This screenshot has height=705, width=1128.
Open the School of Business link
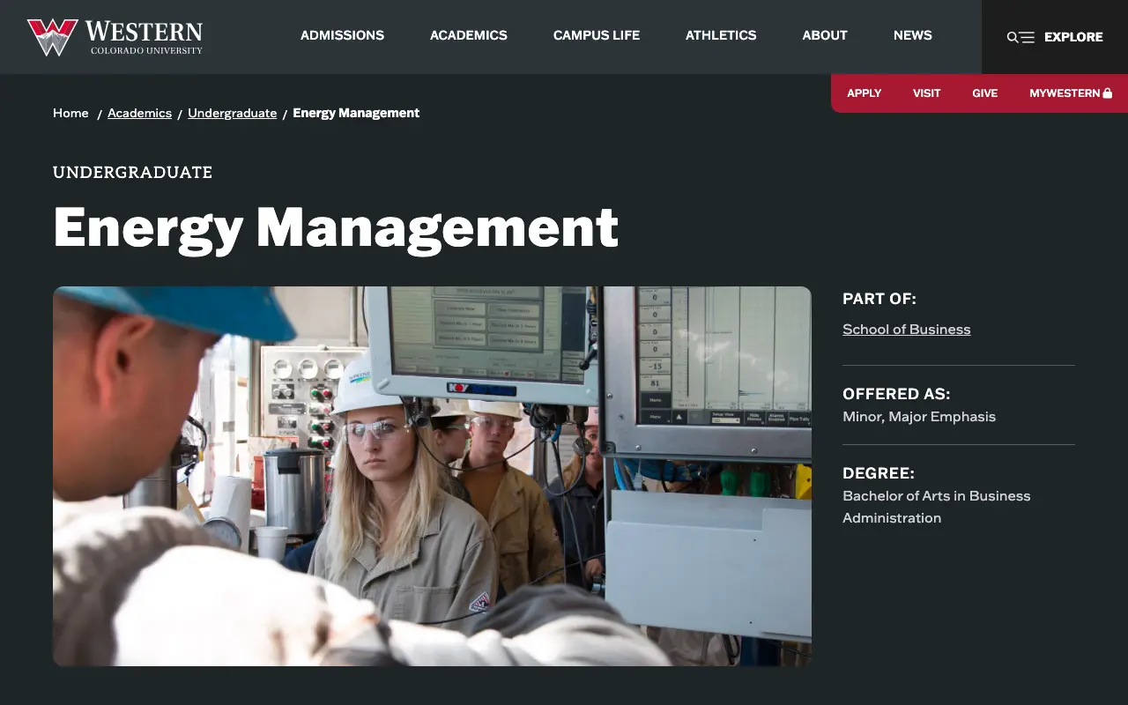coord(907,330)
